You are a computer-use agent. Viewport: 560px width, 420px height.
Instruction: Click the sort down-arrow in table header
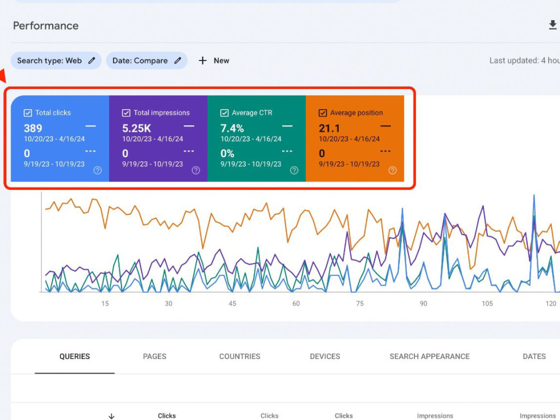(x=111, y=416)
